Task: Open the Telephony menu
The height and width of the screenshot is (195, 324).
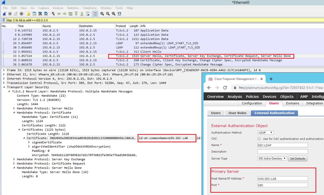Action: tap(90, 8)
